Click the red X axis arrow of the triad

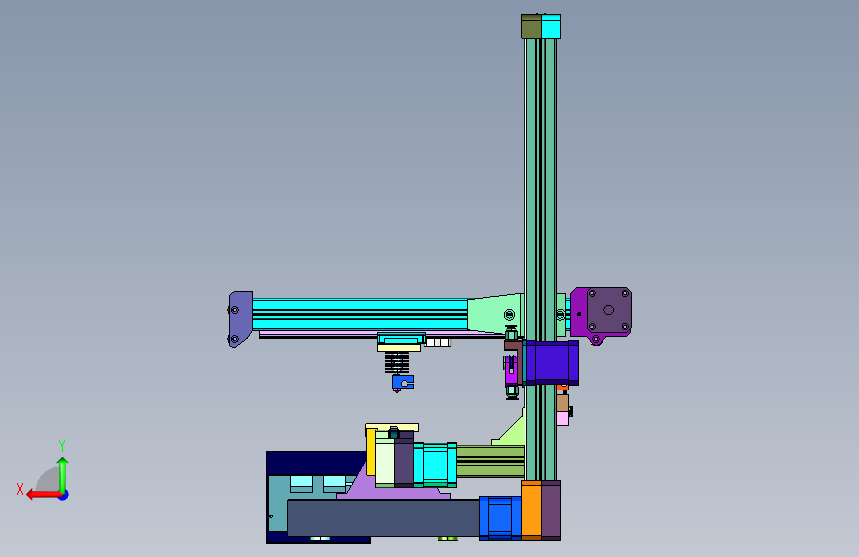(x=44, y=495)
